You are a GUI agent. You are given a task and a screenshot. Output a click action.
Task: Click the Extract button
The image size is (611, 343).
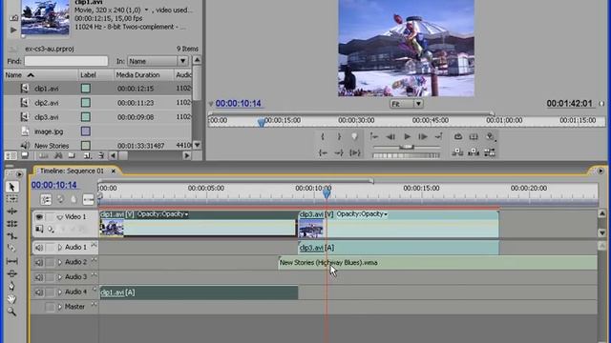coord(474,152)
